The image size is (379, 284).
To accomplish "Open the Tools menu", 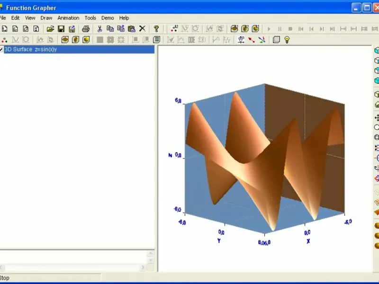I will pos(90,18).
